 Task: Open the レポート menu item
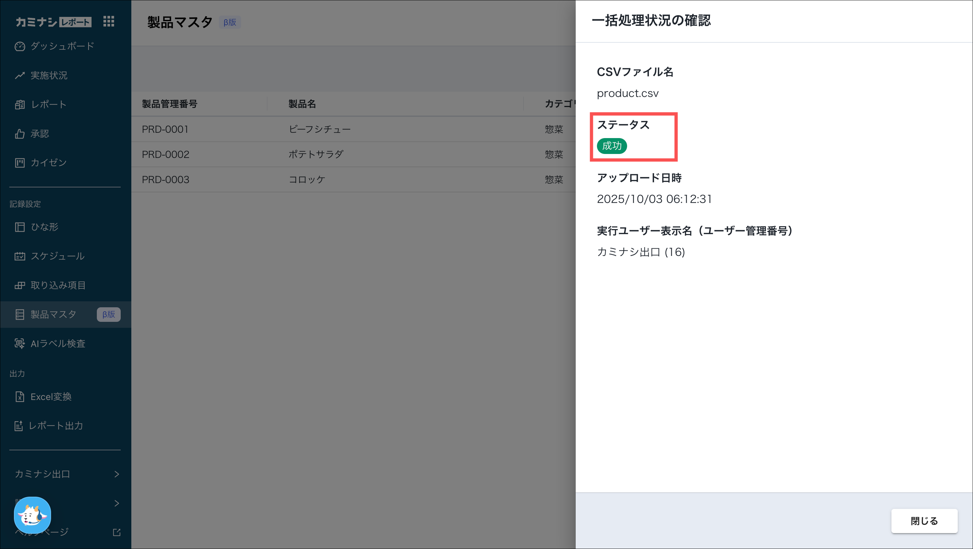(x=48, y=104)
